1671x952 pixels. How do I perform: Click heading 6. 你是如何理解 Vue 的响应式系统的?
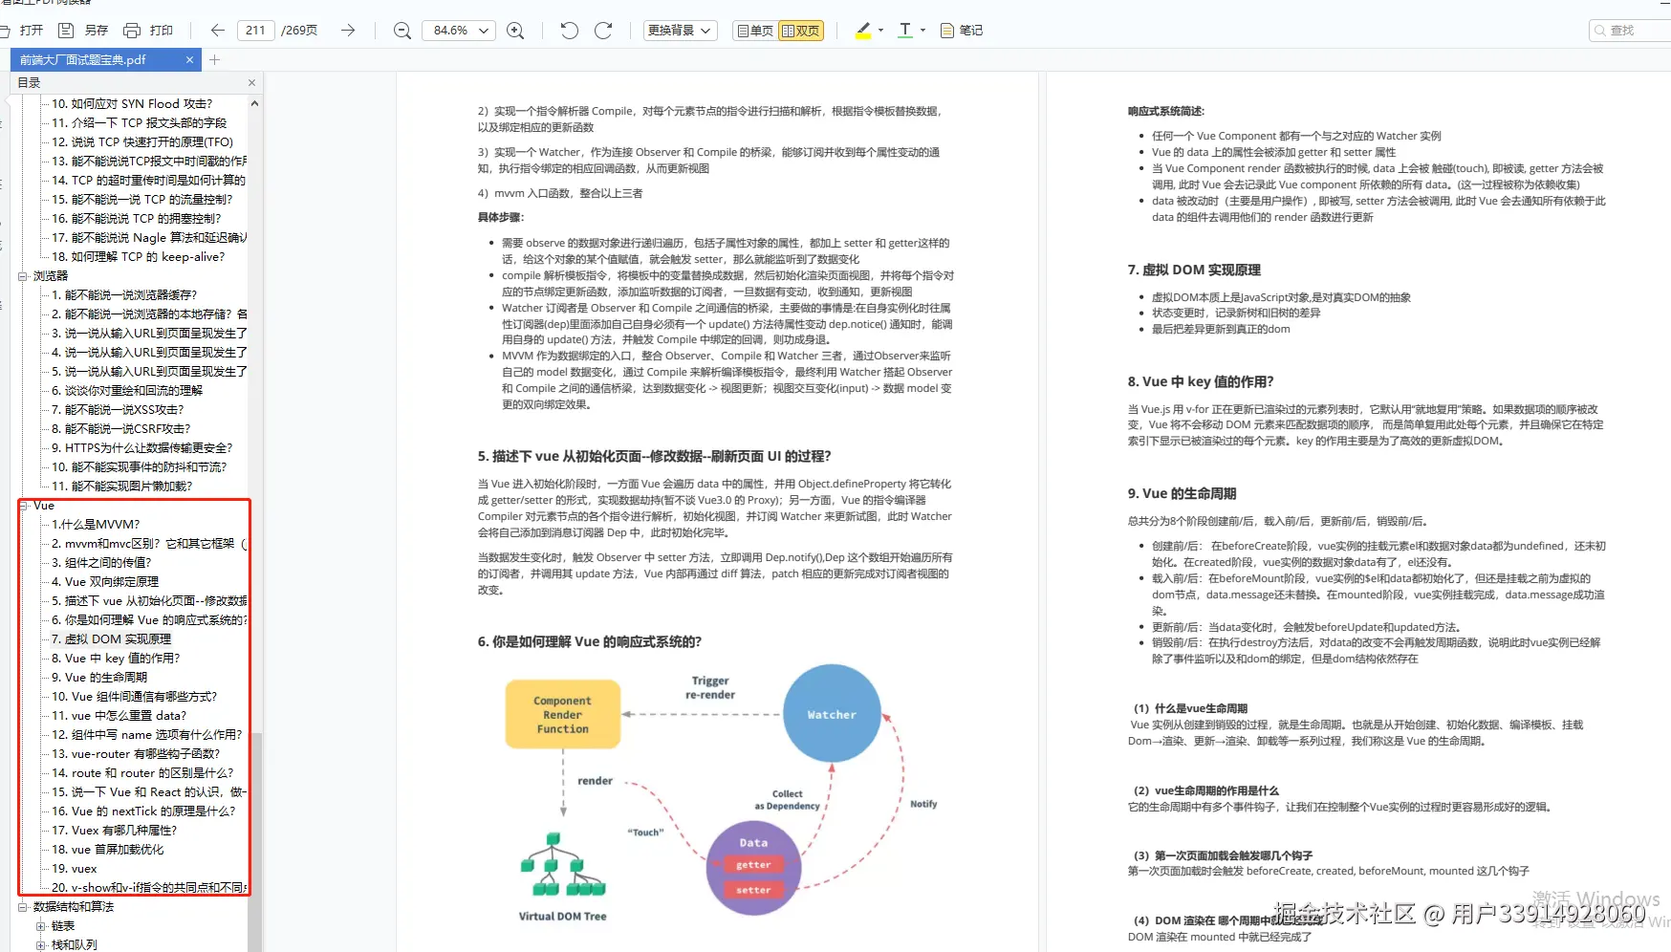(x=590, y=642)
